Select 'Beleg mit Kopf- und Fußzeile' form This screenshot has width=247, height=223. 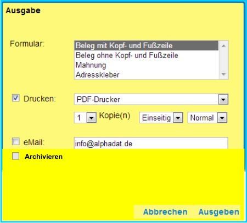(146, 45)
